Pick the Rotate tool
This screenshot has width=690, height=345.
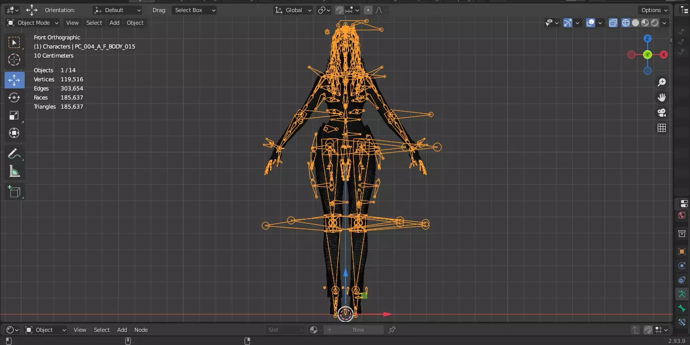pyautogui.click(x=14, y=97)
